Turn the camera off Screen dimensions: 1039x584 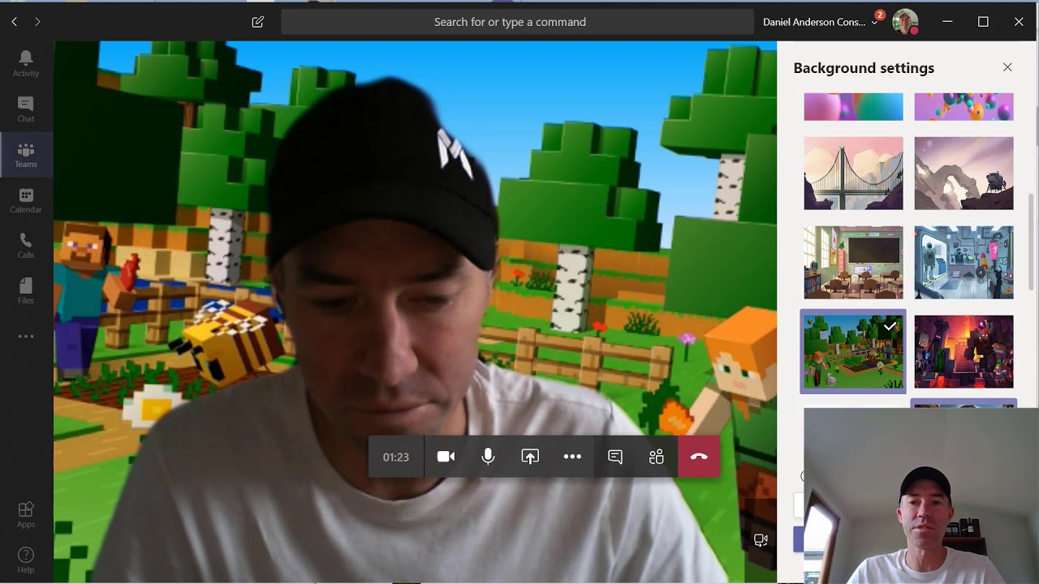(446, 457)
